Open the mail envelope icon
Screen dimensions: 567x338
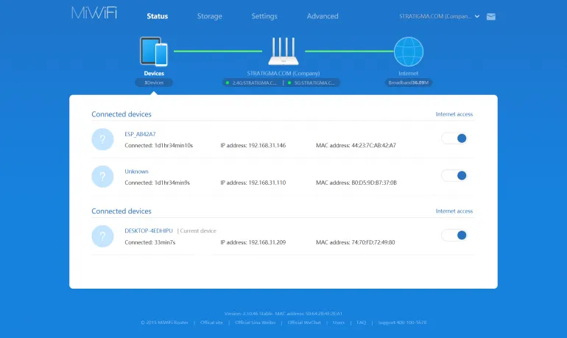pos(491,16)
